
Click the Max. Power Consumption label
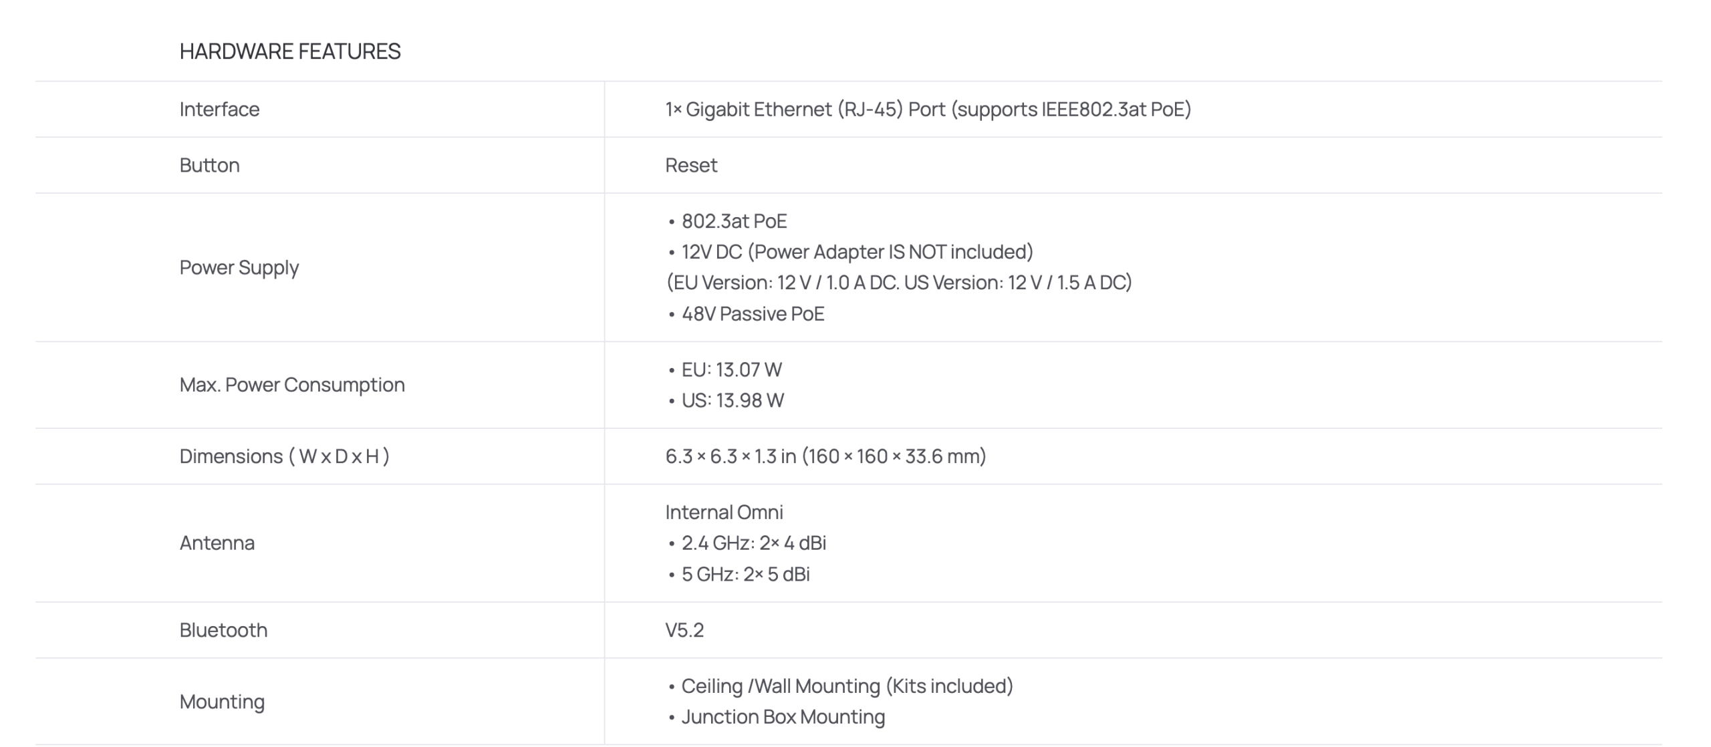(x=292, y=385)
